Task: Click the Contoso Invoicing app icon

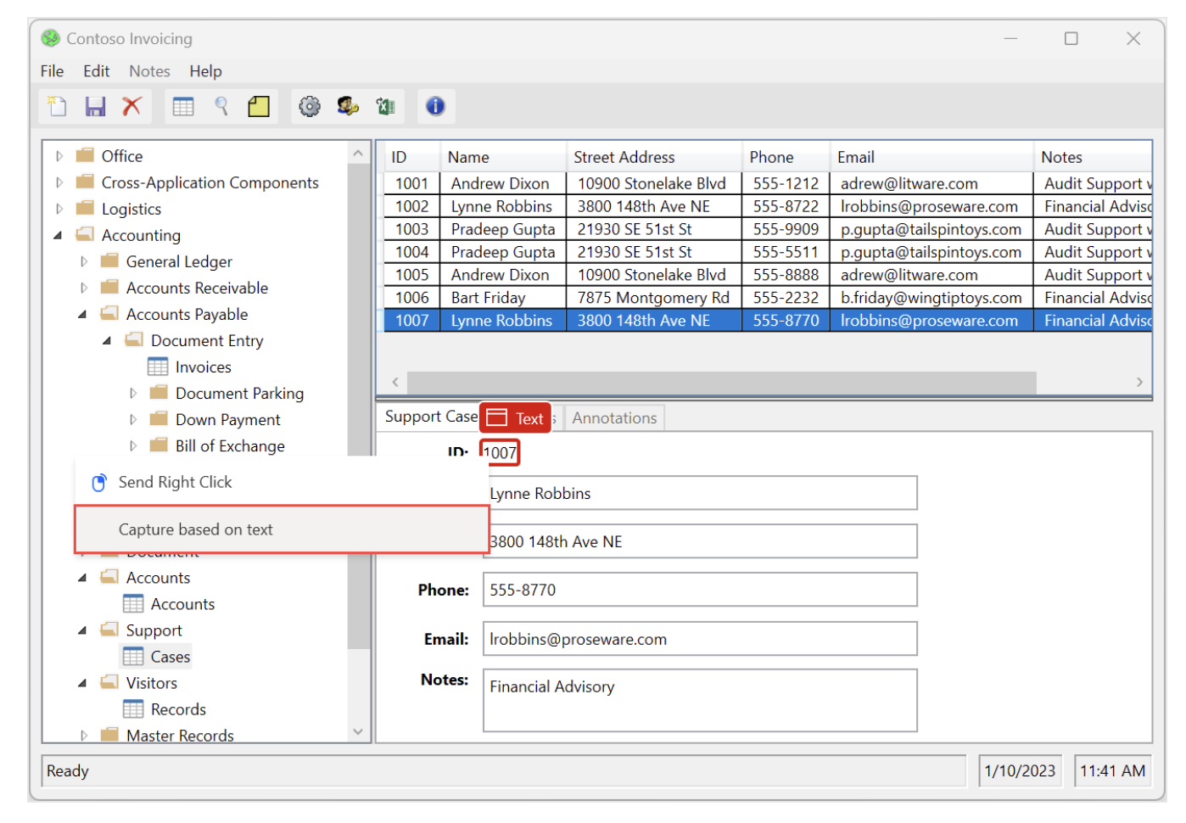Action: (51, 38)
